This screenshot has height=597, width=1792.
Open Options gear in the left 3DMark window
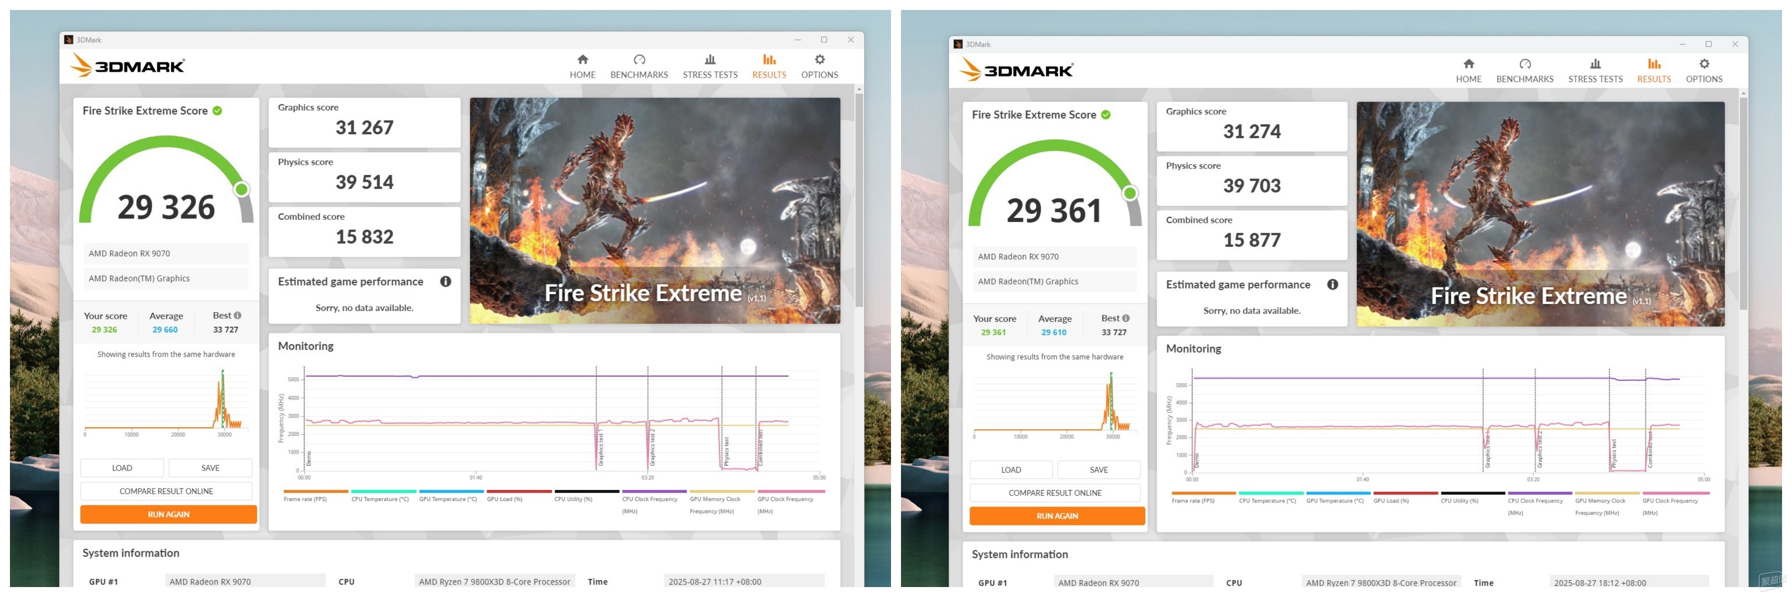click(819, 66)
